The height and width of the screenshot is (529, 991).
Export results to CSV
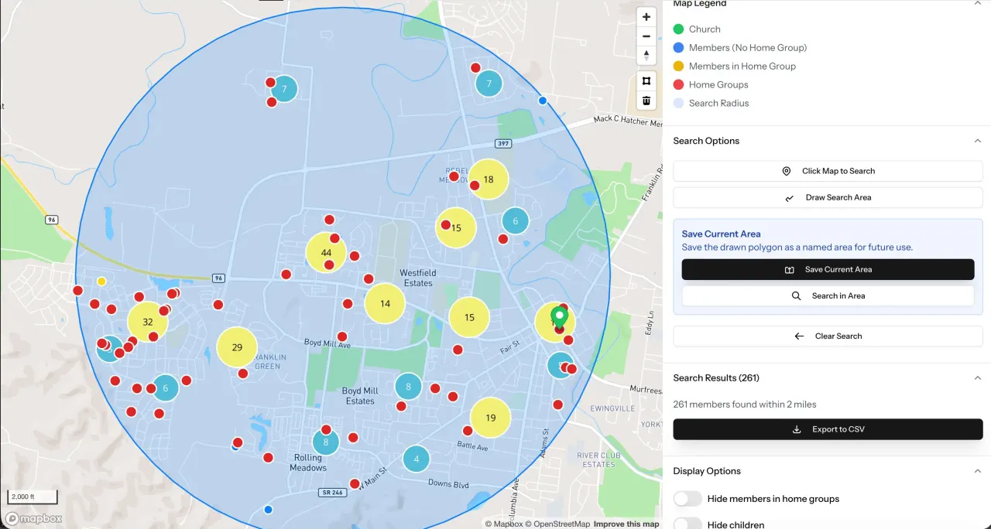tap(828, 429)
